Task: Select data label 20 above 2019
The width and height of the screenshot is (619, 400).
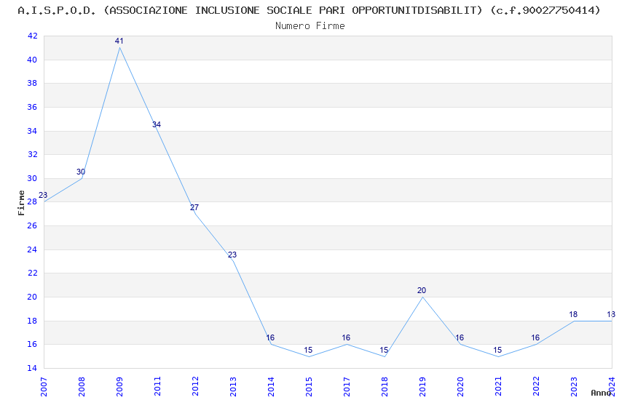Action: pyautogui.click(x=422, y=290)
